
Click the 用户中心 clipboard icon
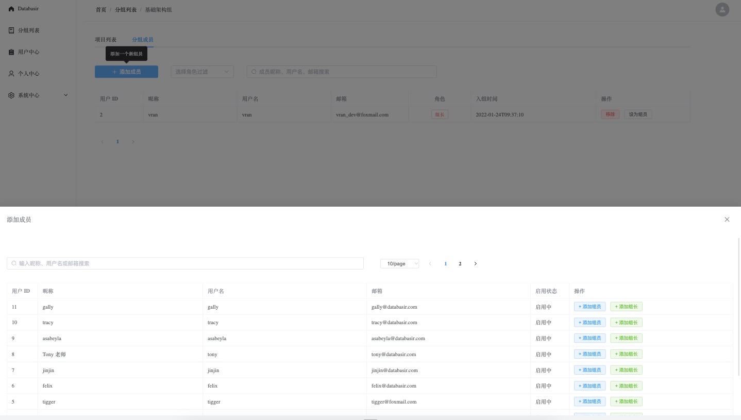tap(11, 52)
